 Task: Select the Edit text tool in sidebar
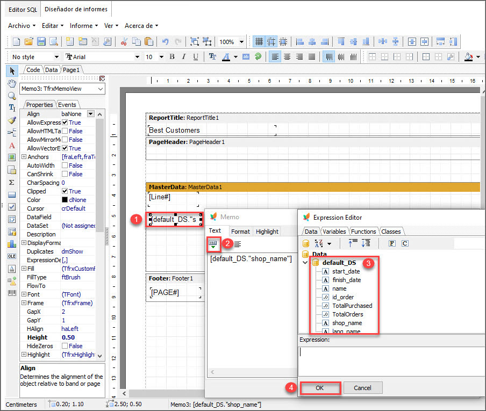pos(12,108)
